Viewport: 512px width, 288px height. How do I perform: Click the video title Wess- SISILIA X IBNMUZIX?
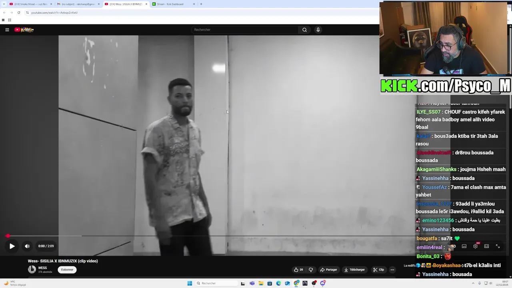pos(63,261)
